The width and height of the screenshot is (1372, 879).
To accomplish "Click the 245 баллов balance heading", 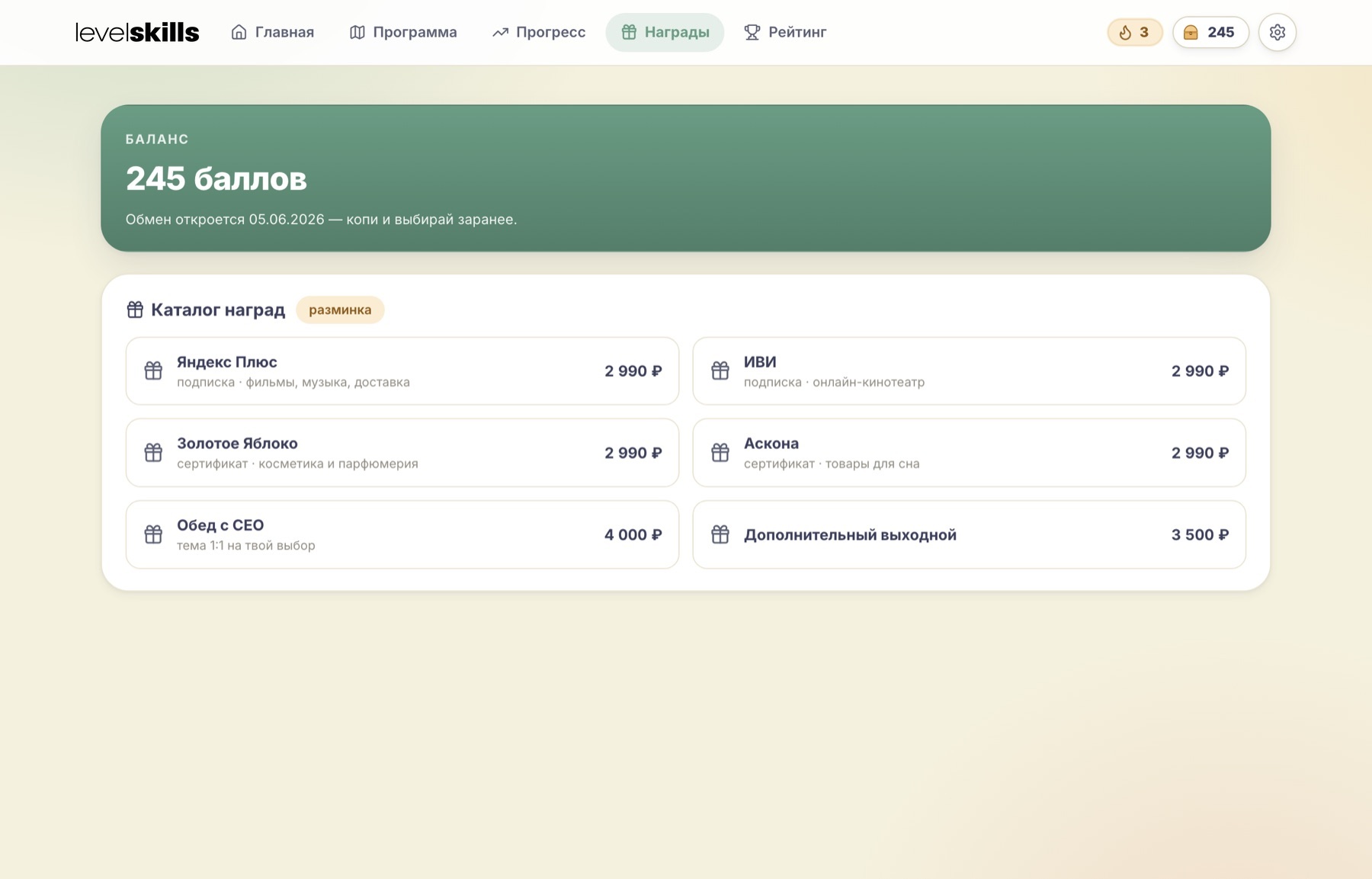I will pyautogui.click(x=216, y=178).
